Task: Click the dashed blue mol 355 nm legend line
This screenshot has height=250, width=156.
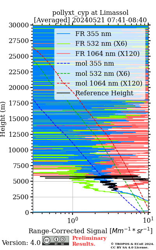Action: (x=63, y=63)
